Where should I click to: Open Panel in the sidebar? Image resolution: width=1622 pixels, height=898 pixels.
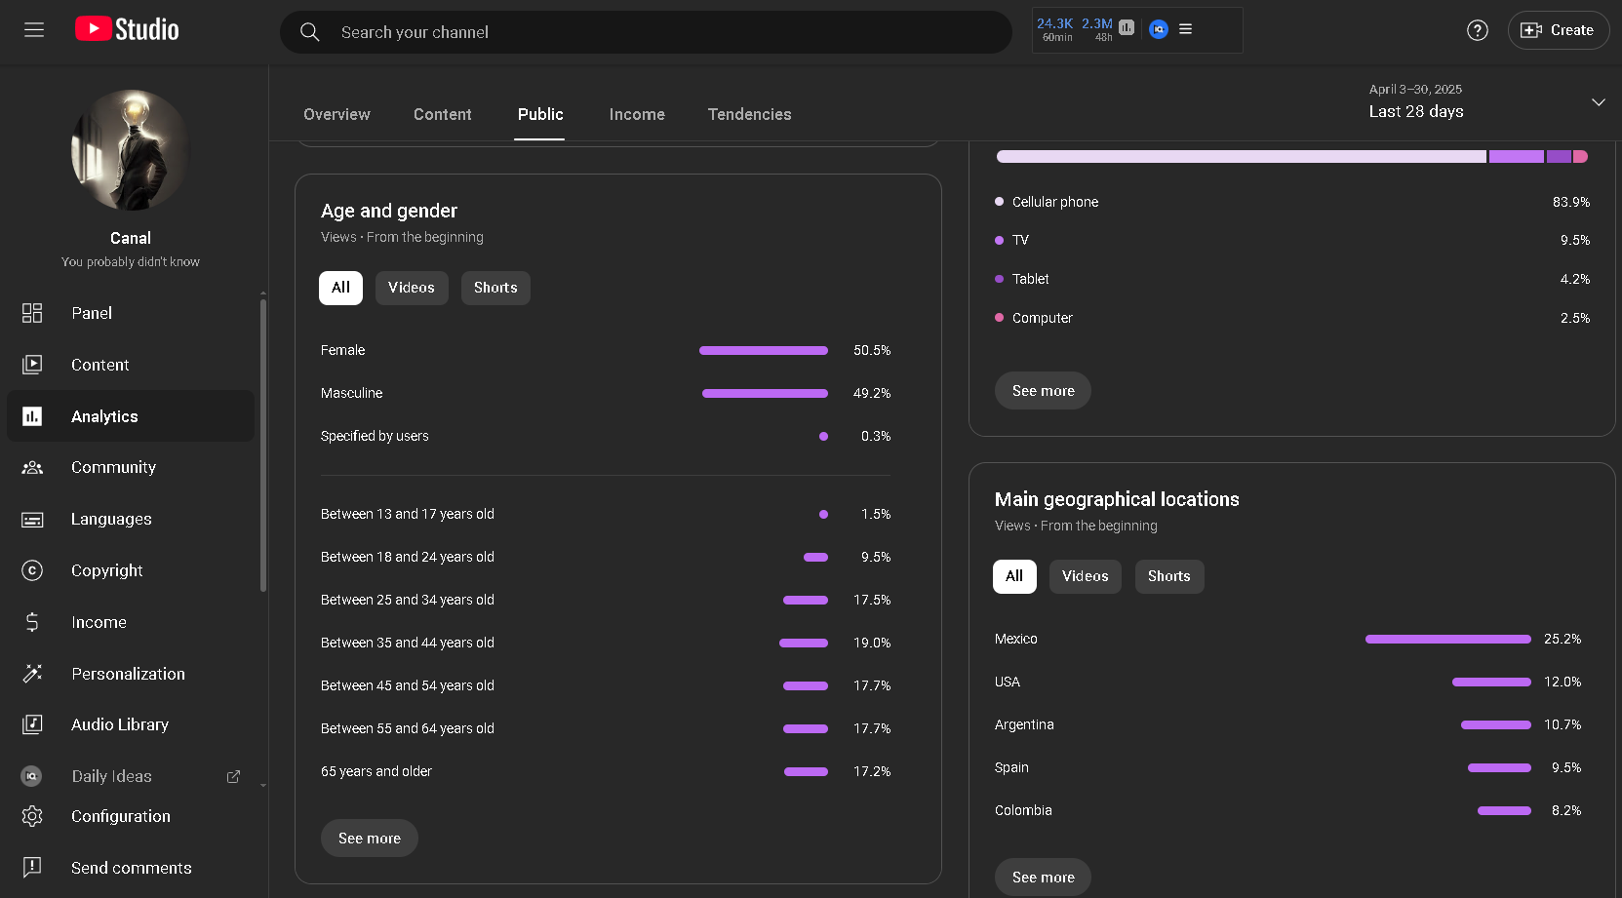tap(131, 313)
